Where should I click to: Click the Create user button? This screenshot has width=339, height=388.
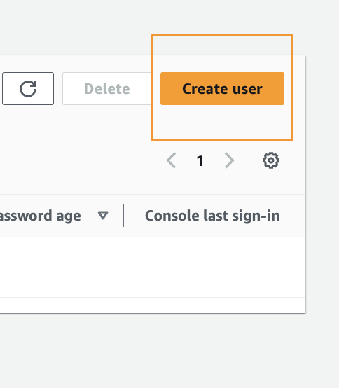point(222,88)
